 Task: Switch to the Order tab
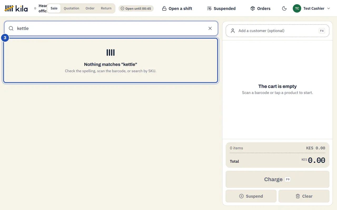click(90, 8)
